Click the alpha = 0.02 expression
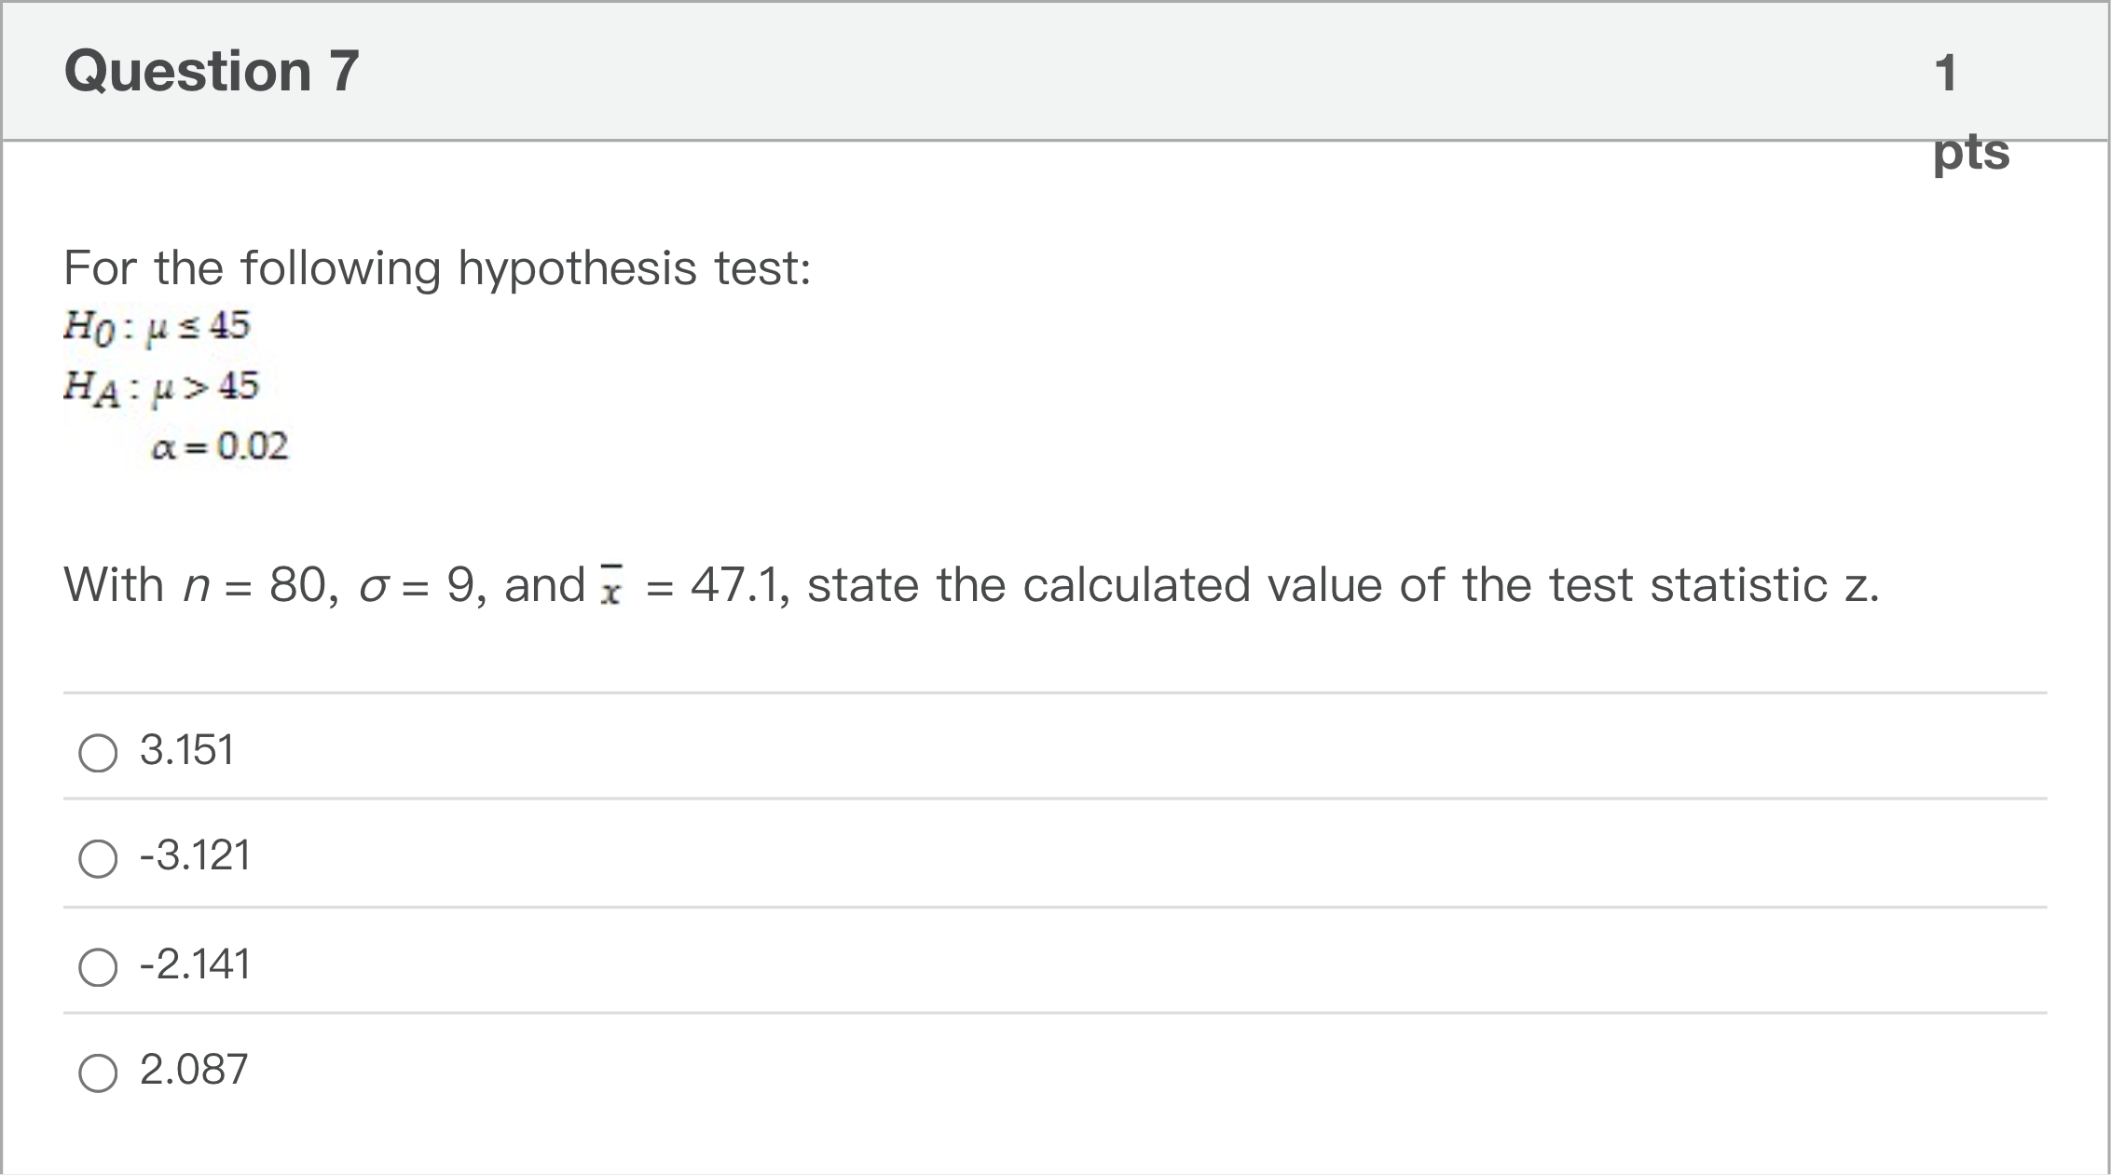2111x1175 pixels. (x=220, y=446)
